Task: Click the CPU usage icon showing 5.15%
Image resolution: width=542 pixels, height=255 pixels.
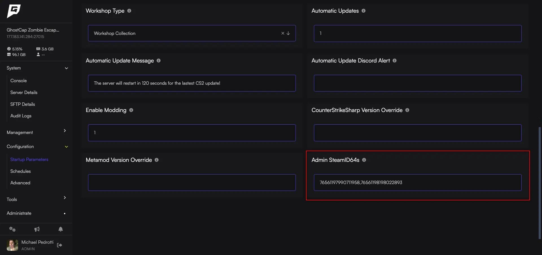Action: click(9, 48)
